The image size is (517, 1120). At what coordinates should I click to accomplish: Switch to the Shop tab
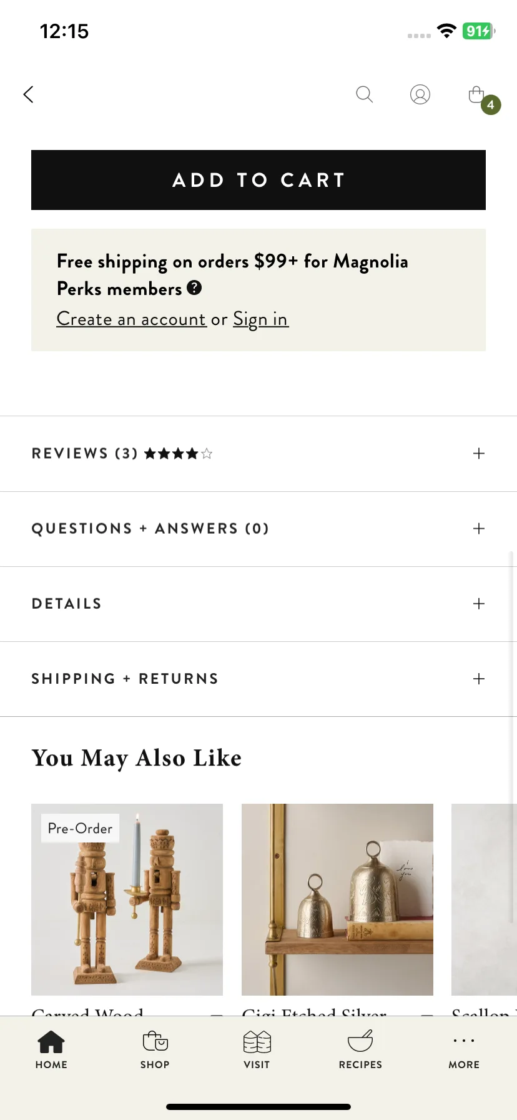pyautogui.click(x=155, y=1050)
